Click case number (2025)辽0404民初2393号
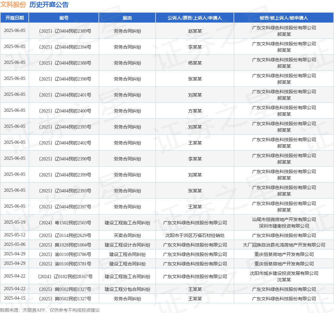Screen dimensions: 334x313 pos(65,191)
